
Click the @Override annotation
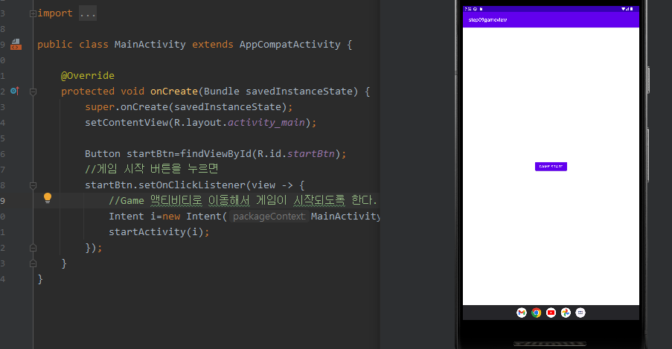87,75
